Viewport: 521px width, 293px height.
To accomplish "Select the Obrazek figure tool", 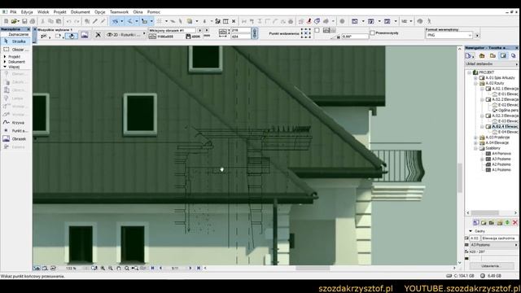I will point(15,139).
